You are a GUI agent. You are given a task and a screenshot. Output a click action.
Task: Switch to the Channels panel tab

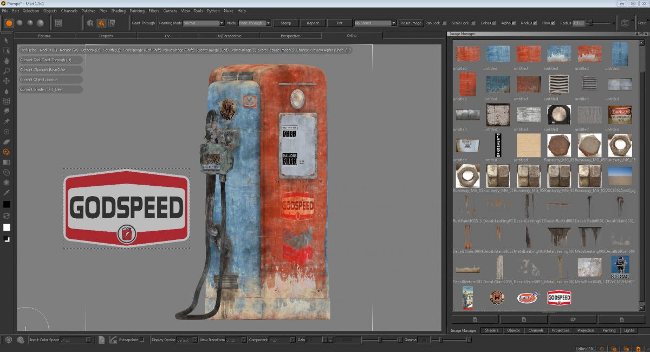[536, 330]
